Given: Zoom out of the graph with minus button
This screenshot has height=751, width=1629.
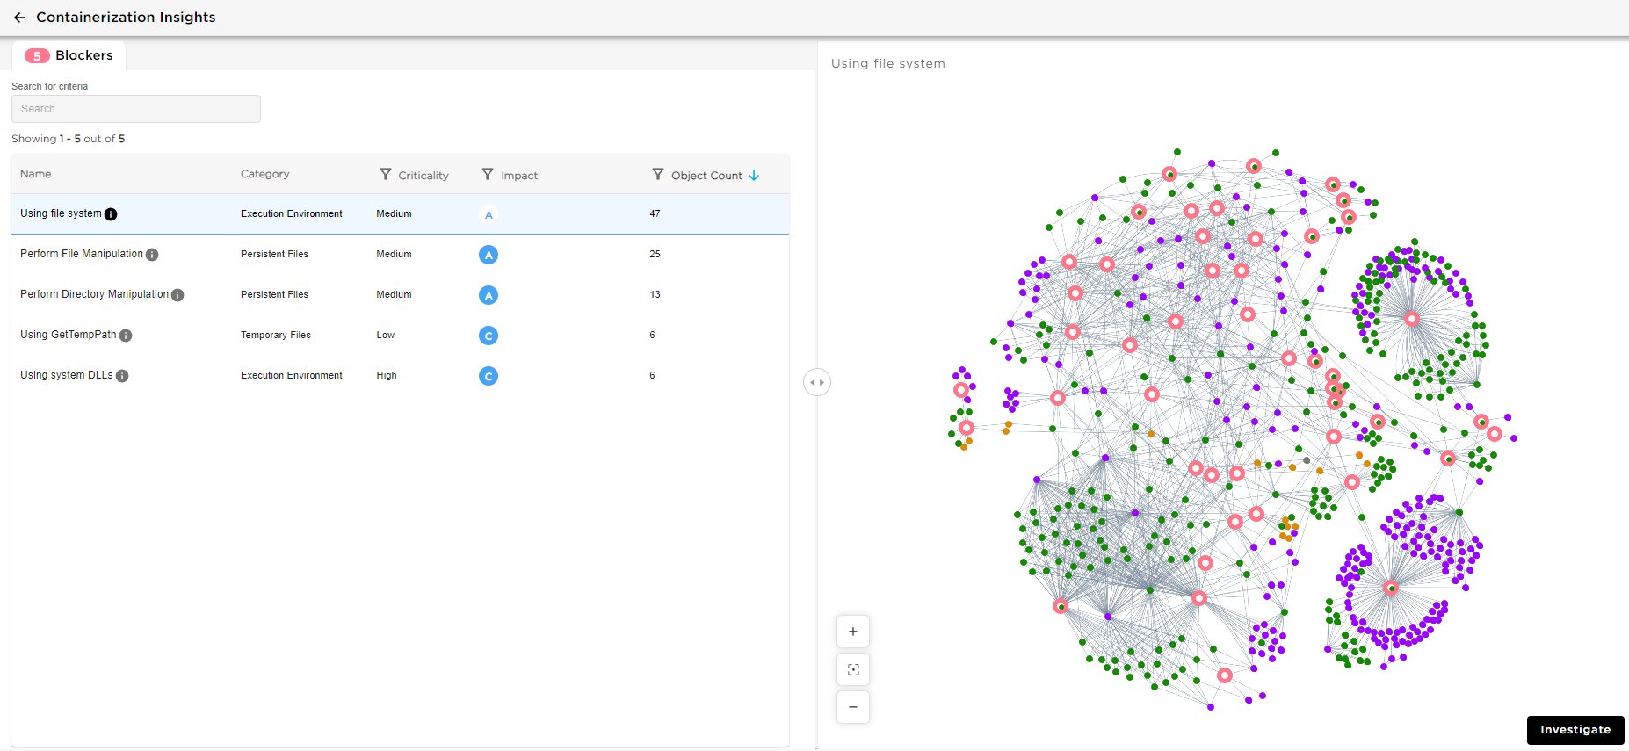Looking at the screenshot, I should (852, 707).
